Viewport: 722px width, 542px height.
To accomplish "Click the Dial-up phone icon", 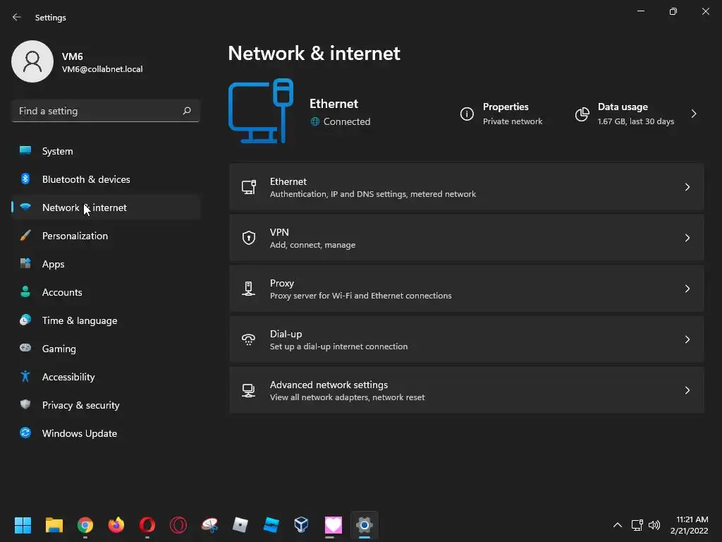I will pos(248,339).
